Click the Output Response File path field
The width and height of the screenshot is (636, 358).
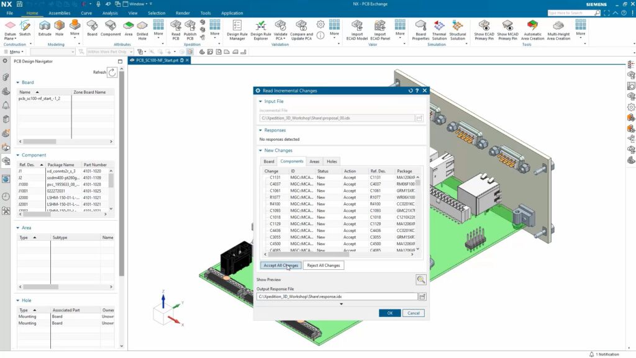point(337,297)
